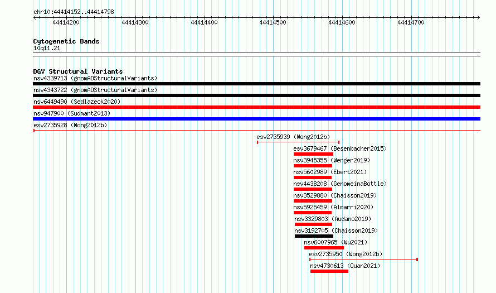The height and width of the screenshot is (293, 496).
Task: Click the black bar of nsv4339713
Action: pyautogui.click(x=256, y=84)
